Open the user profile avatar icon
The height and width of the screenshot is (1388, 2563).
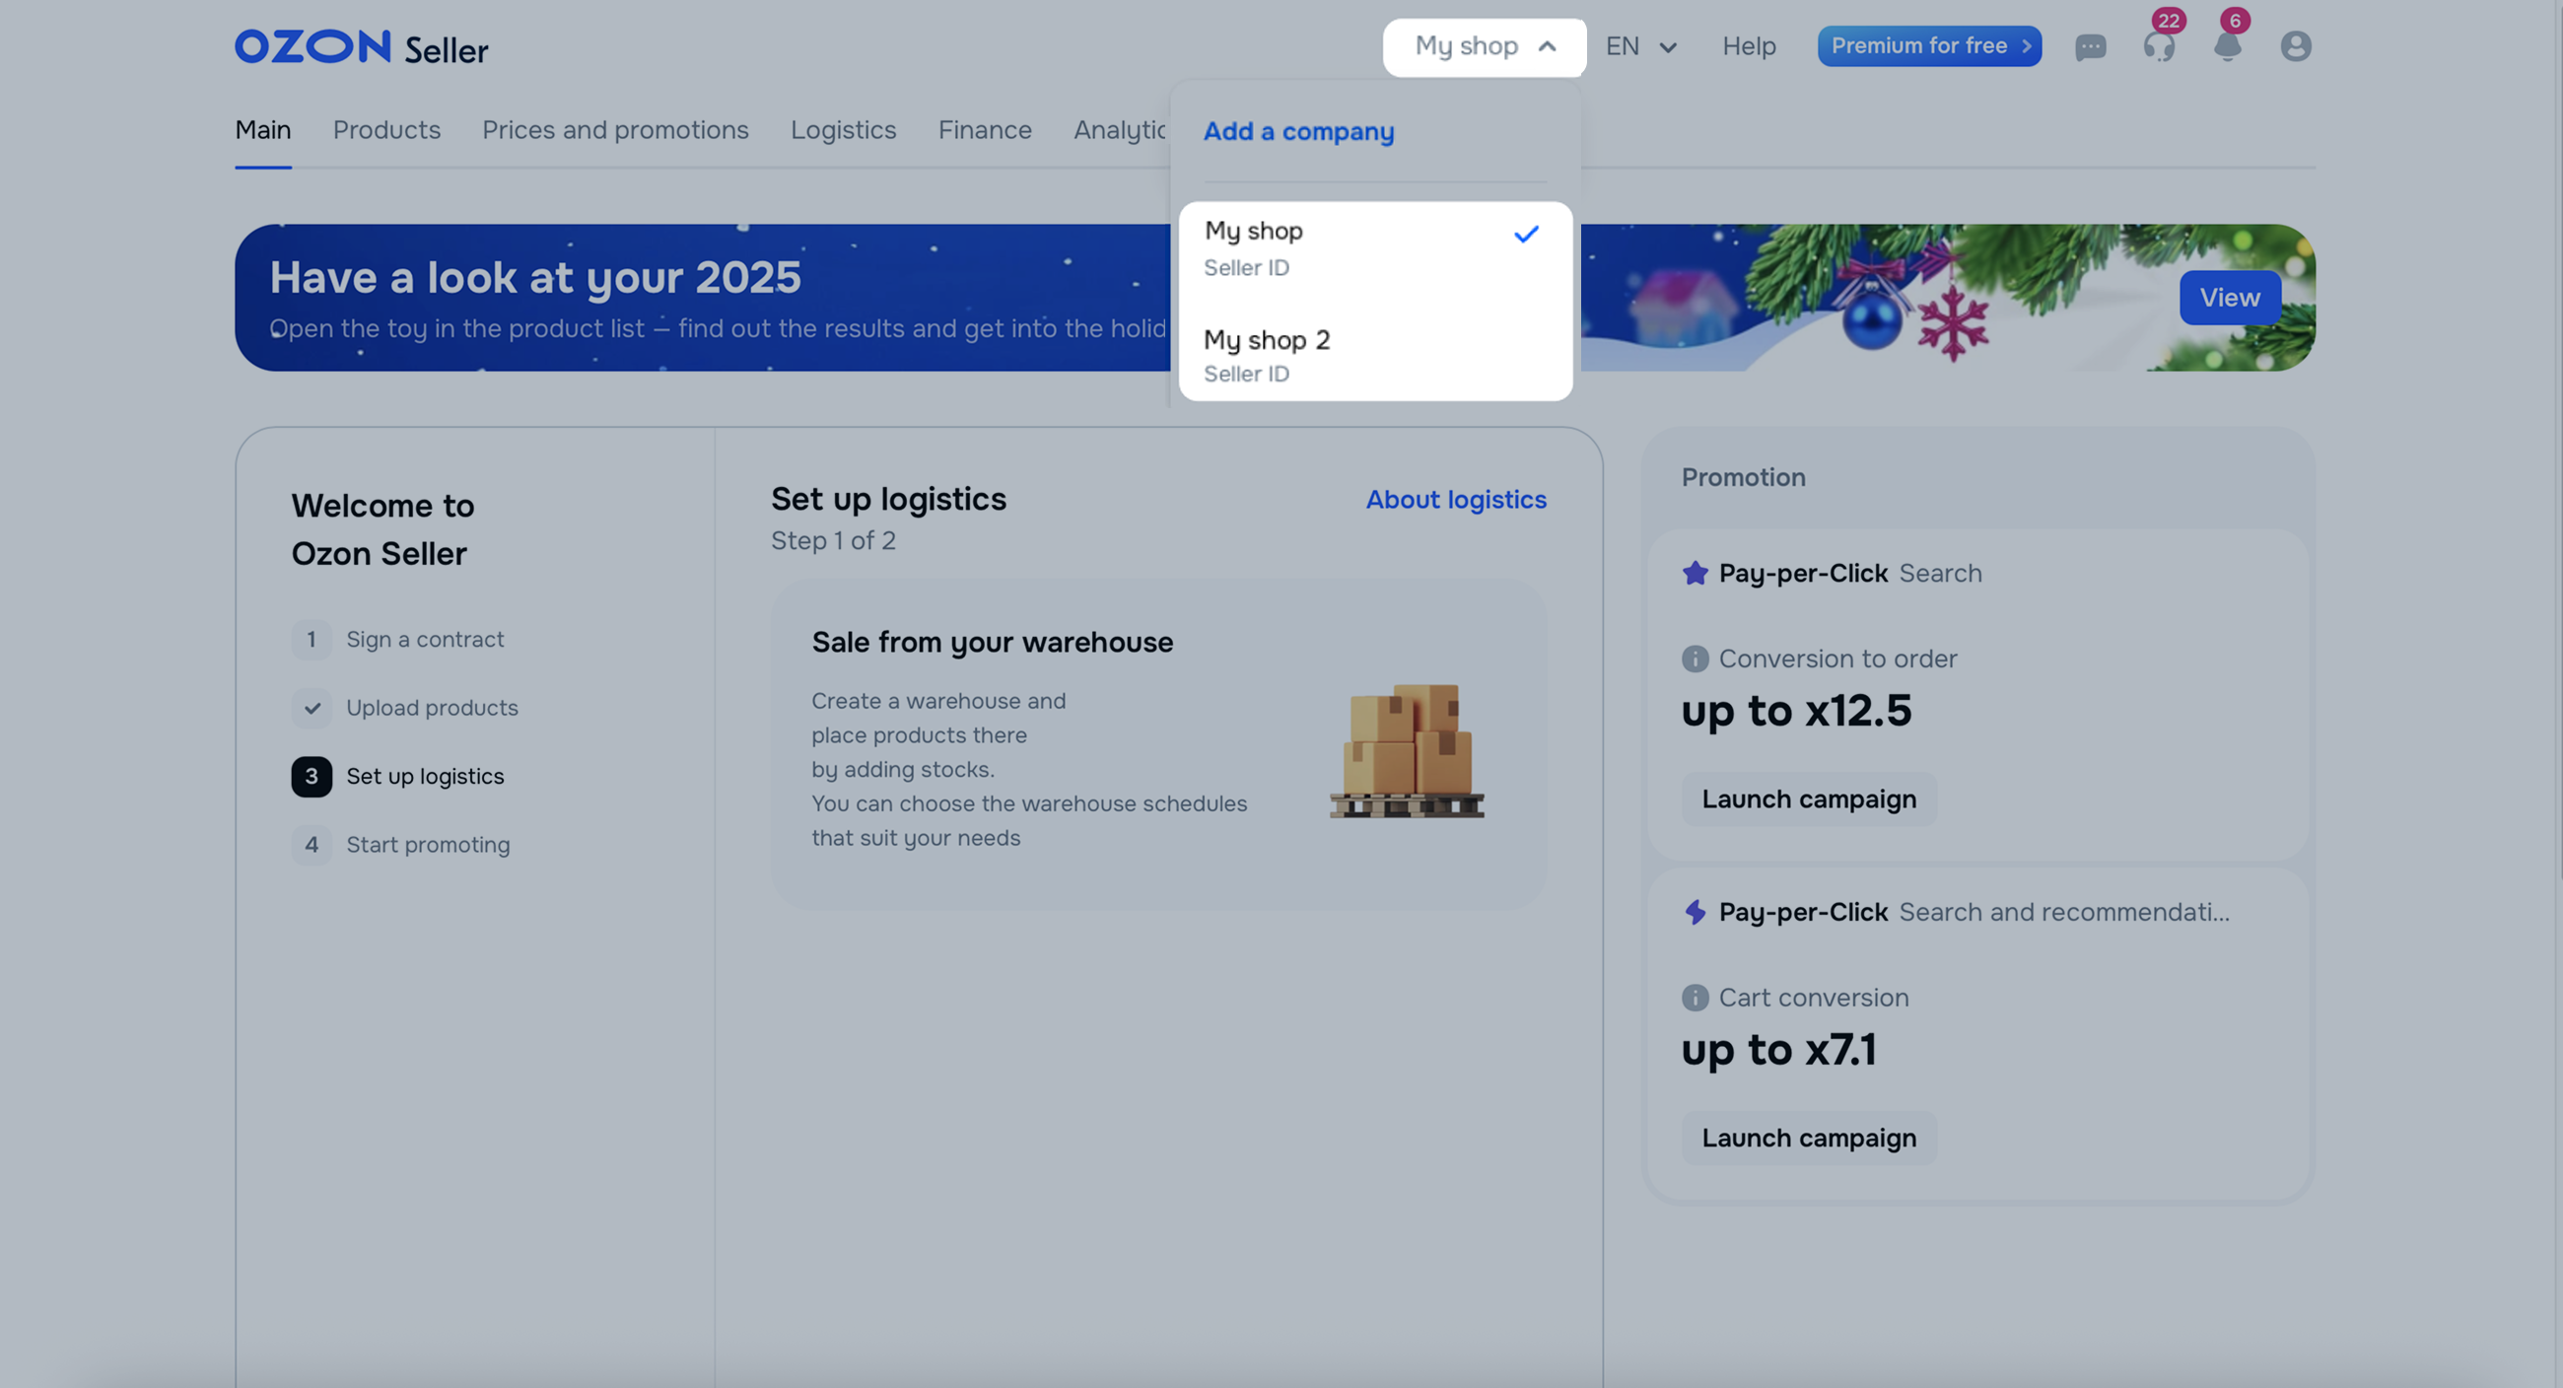pos(2295,46)
